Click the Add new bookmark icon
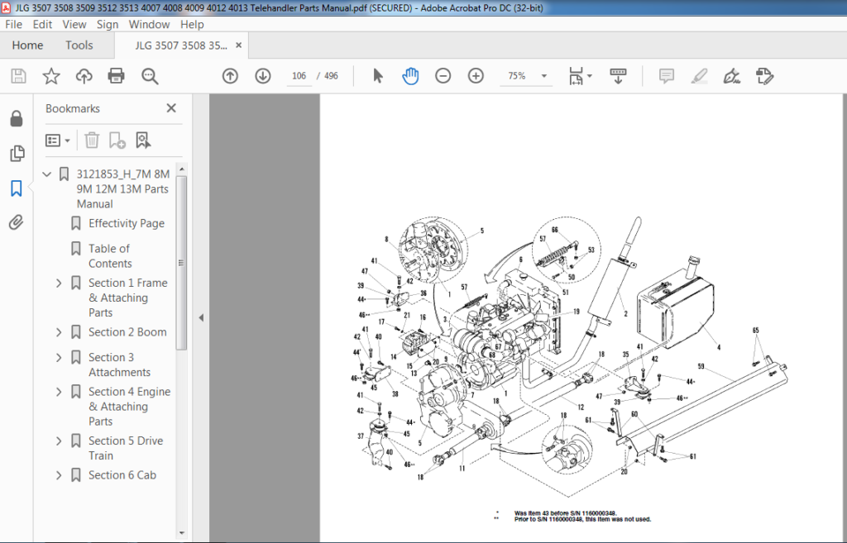The width and height of the screenshot is (847, 543). (x=117, y=141)
